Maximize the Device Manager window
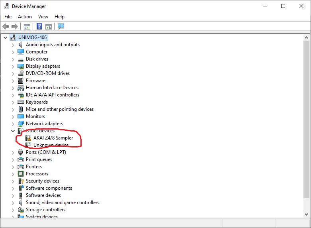This screenshot has width=311, height=228. [283, 6]
